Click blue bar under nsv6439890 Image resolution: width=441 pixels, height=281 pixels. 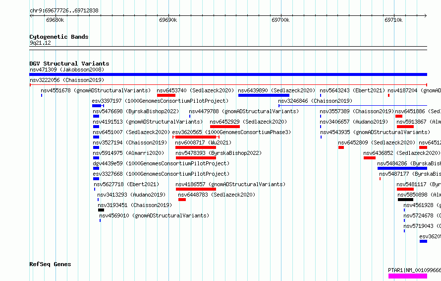coord(264,95)
